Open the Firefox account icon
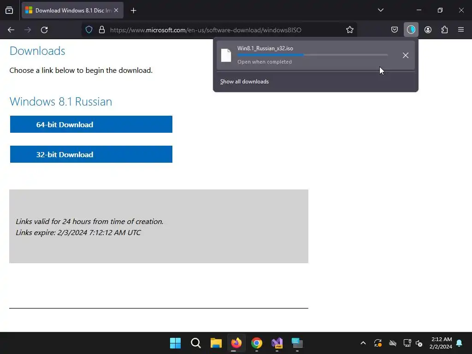This screenshot has height=354, width=472. (428, 29)
